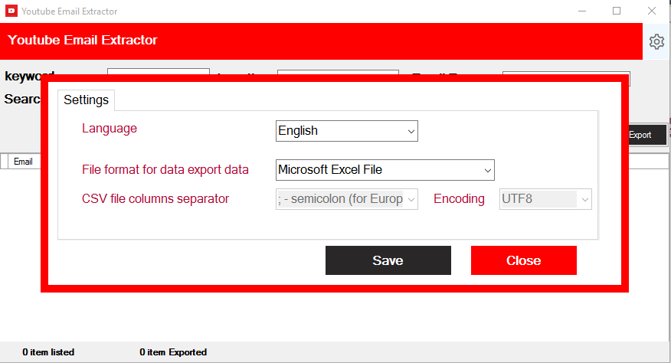Click the 0 item Exported status text
Image resolution: width=671 pixels, height=363 pixels.
[173, 352]
